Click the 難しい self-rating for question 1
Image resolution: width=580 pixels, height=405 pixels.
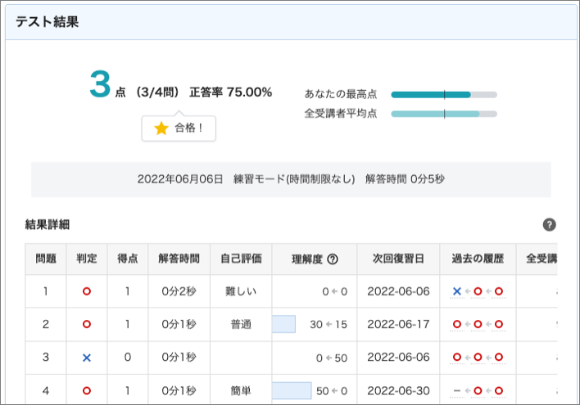coord(241,291)
